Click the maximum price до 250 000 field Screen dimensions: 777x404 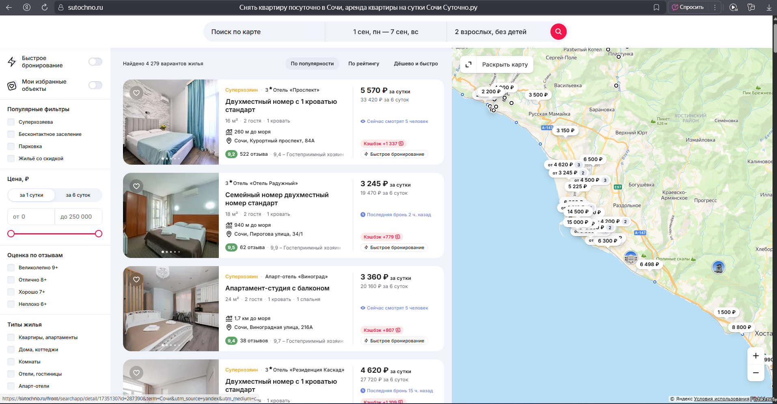78,217
